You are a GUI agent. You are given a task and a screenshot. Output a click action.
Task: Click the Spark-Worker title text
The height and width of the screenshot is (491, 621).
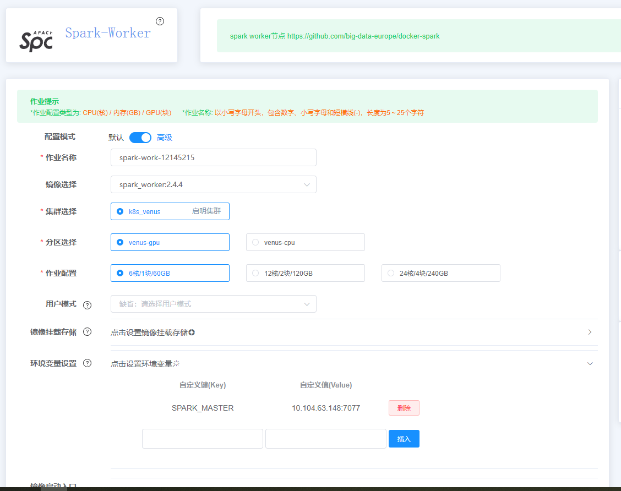[x=108, y=33]
